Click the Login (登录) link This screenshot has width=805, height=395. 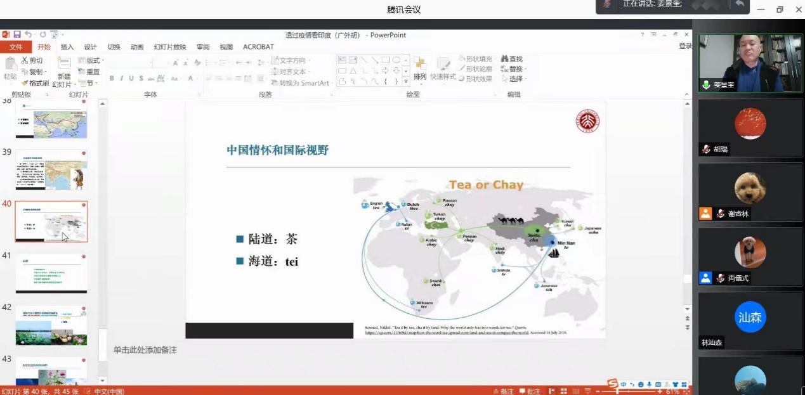685,46
